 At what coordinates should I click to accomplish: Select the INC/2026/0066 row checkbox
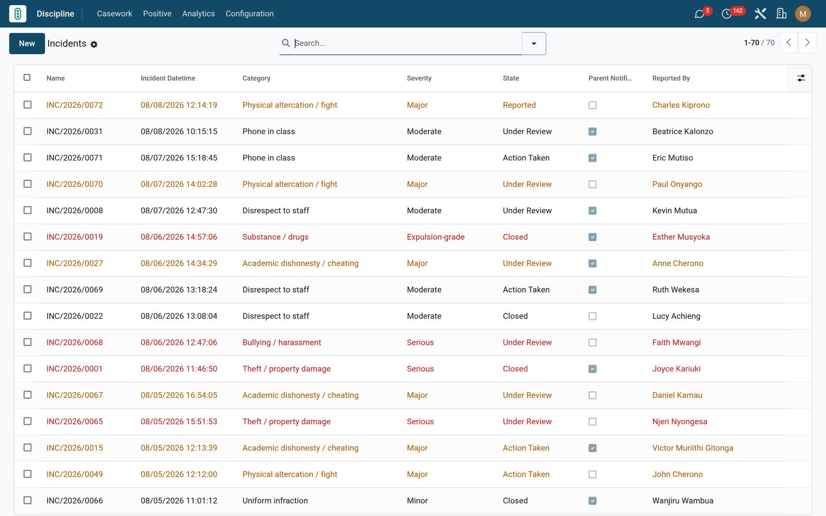point(27,500)
